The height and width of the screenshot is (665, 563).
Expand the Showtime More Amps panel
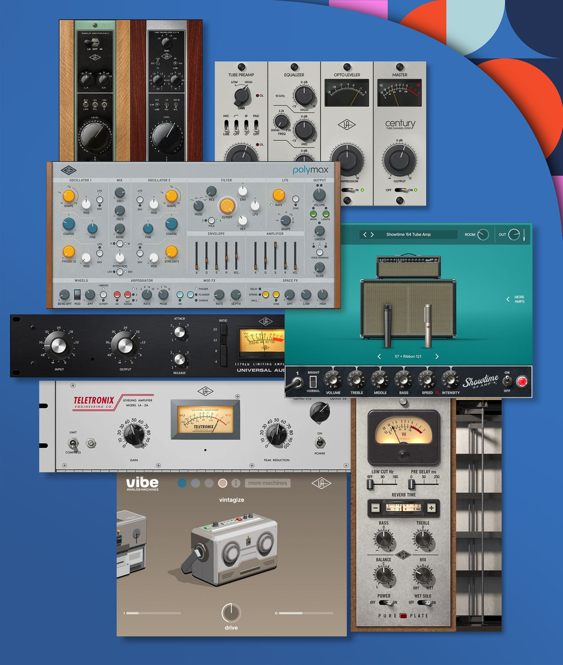point(516,299)
